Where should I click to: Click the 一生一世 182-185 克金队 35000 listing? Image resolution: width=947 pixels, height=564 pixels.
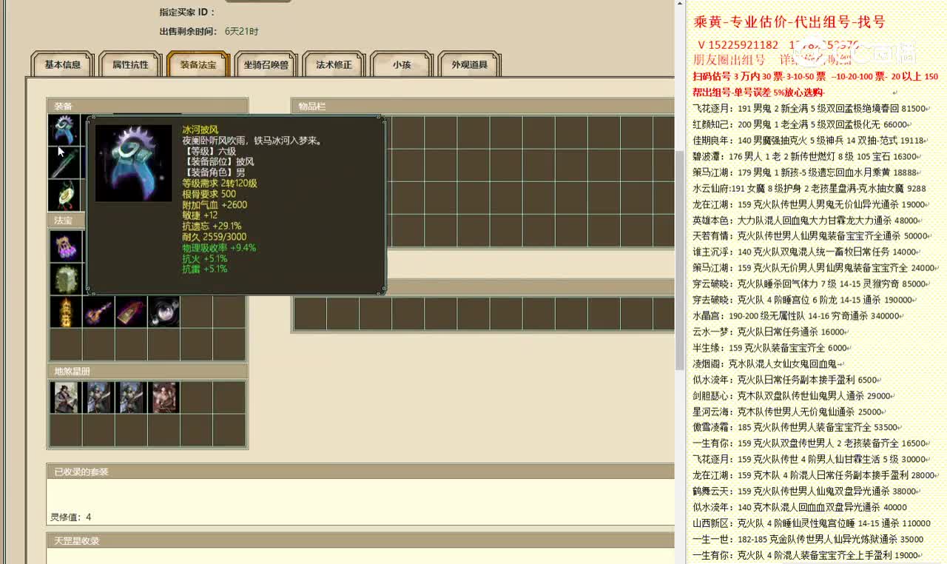coord(808,539)
